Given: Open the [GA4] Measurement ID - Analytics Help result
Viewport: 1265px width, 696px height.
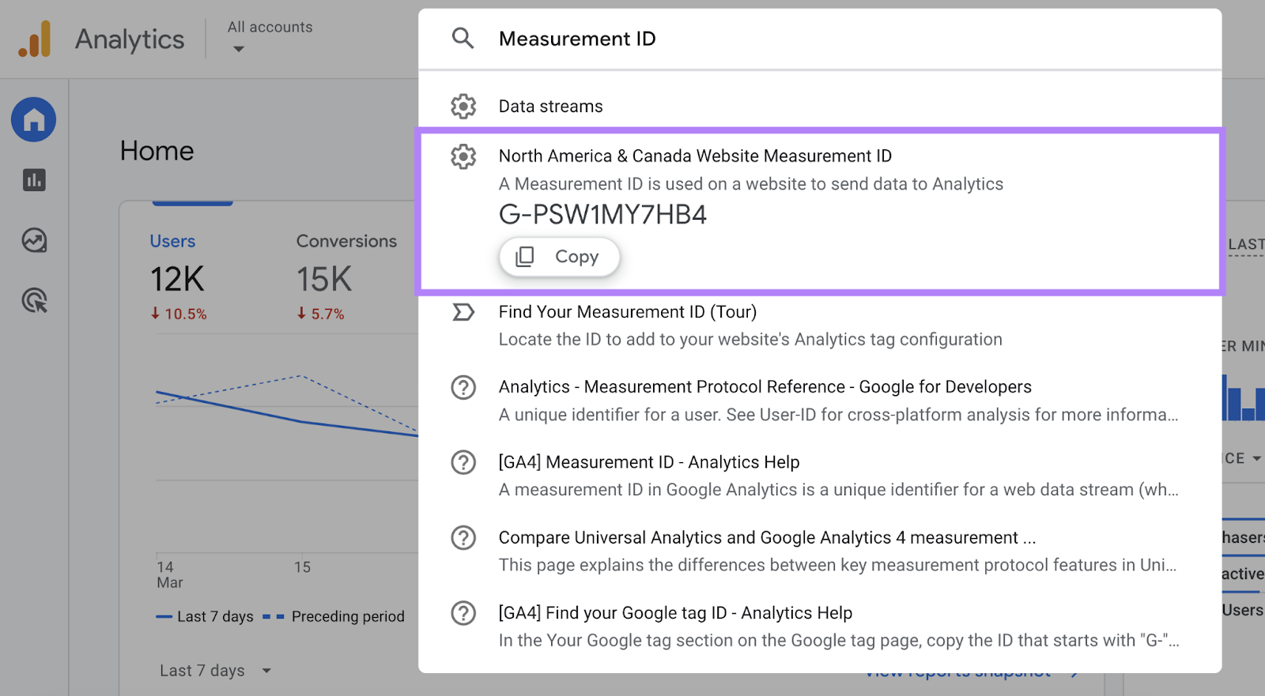Looking at the screenshot, I should tap(648, 462).
